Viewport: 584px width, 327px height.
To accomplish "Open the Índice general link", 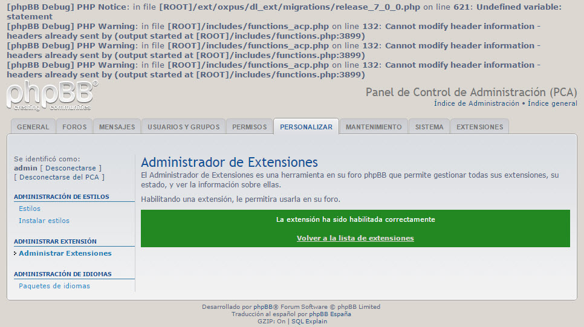I will click(552, 103).
